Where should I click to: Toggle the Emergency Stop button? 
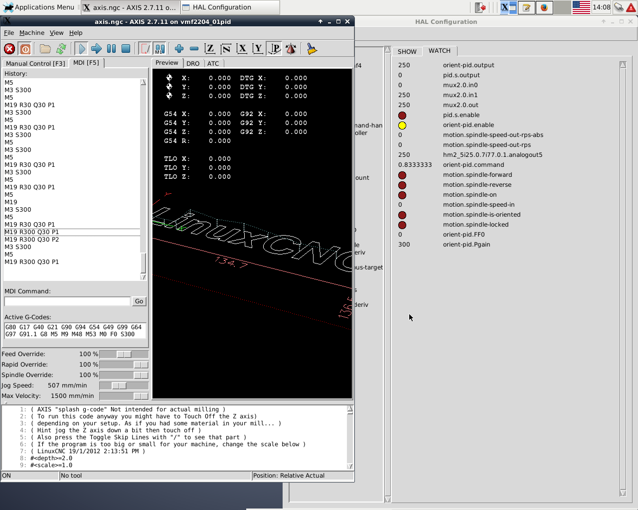click(9, 49)
